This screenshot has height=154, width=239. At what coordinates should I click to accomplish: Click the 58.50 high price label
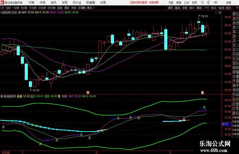pos(205,16)
